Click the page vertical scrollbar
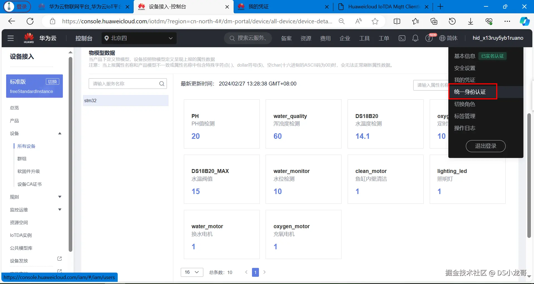 point(529,175)
